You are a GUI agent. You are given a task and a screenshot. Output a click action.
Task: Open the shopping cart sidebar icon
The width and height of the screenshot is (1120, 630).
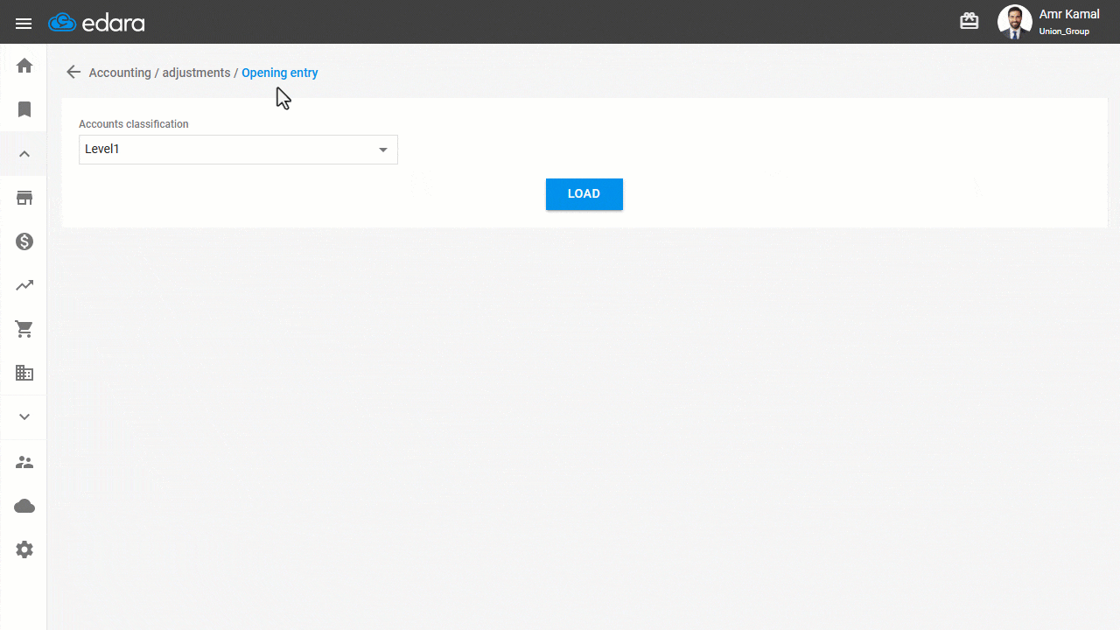24,329
